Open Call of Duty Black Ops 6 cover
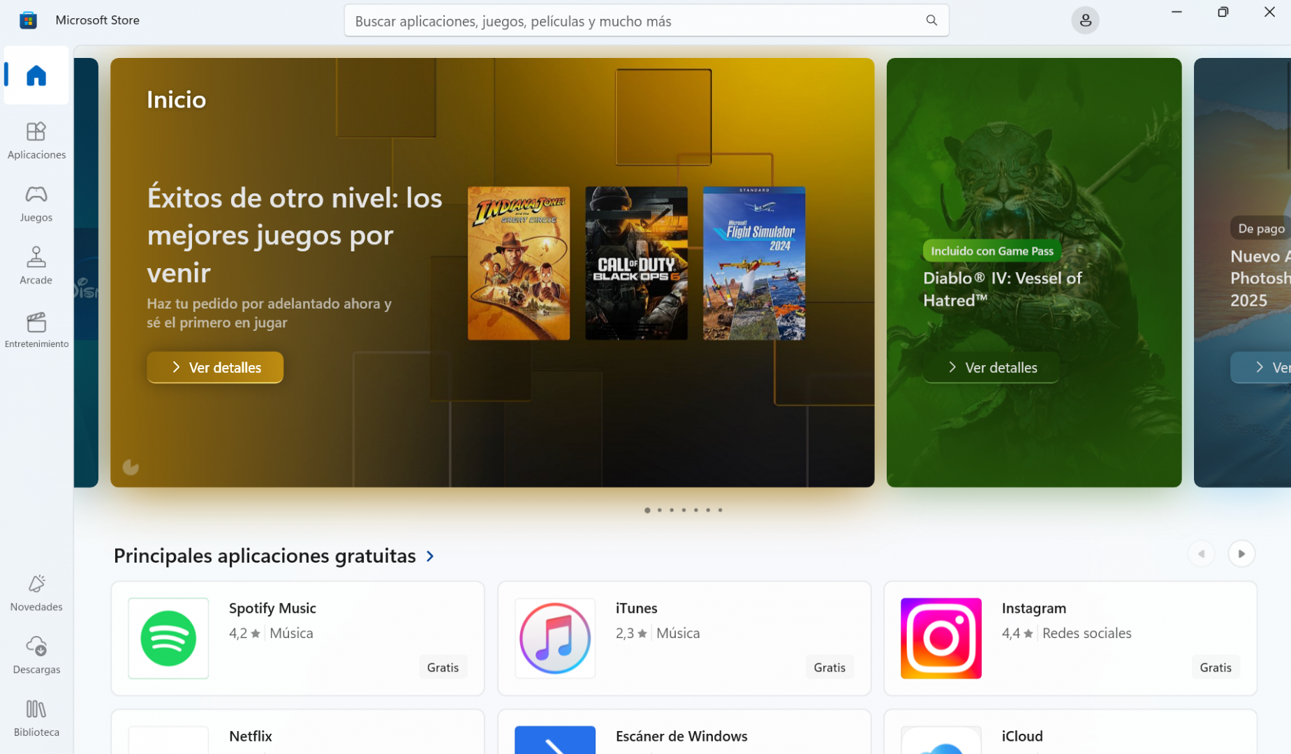The image size is (1291, 754). click(x=635, y=263)
